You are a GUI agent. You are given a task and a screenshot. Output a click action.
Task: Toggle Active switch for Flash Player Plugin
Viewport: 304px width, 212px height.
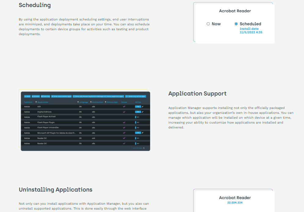pyautogui.click(x=136, y=122)
